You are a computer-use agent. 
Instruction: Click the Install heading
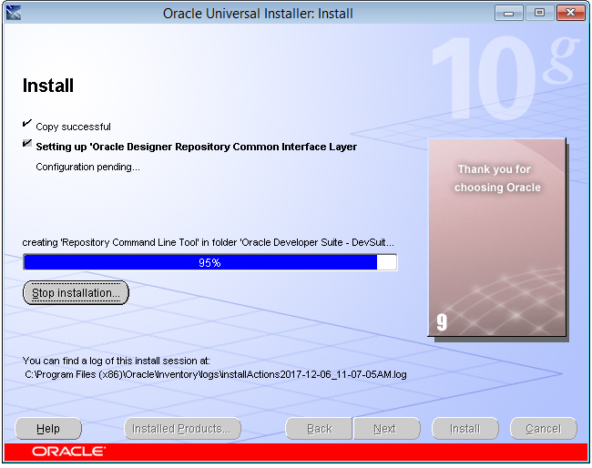click(x=48, y=86)
